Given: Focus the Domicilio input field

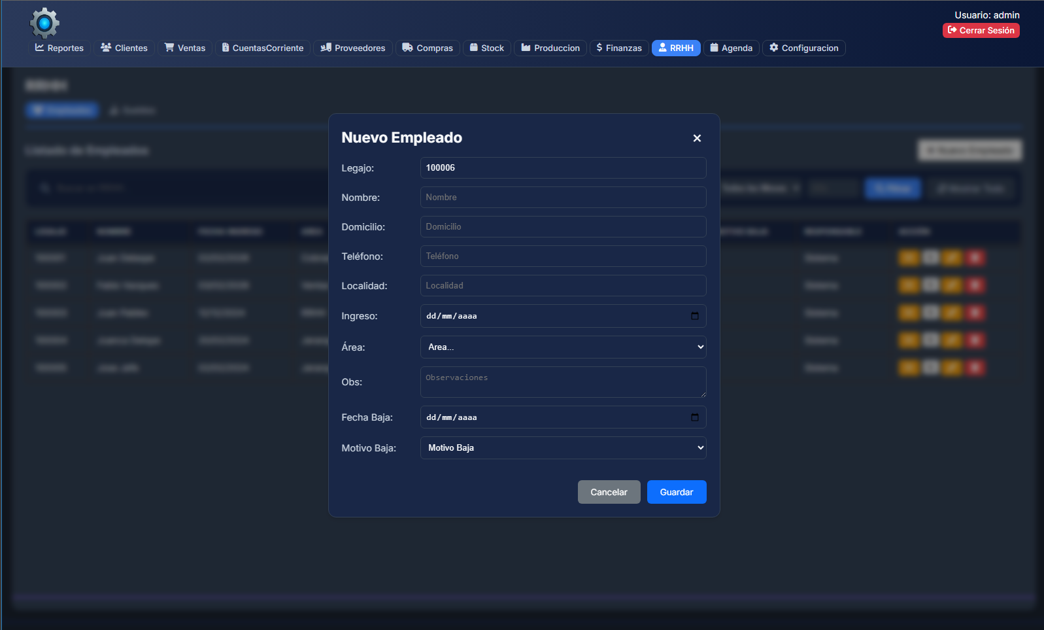Looking at the screenshot, I should pos(564,227).
